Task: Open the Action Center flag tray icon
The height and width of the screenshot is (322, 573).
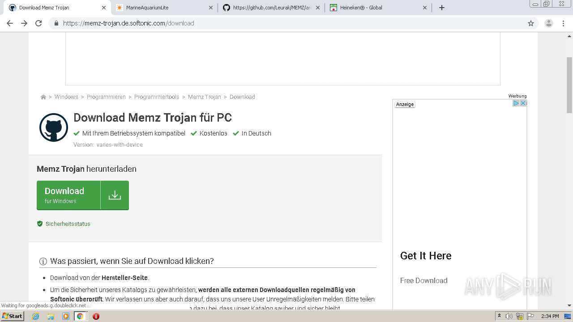Action: coord(530,316)
